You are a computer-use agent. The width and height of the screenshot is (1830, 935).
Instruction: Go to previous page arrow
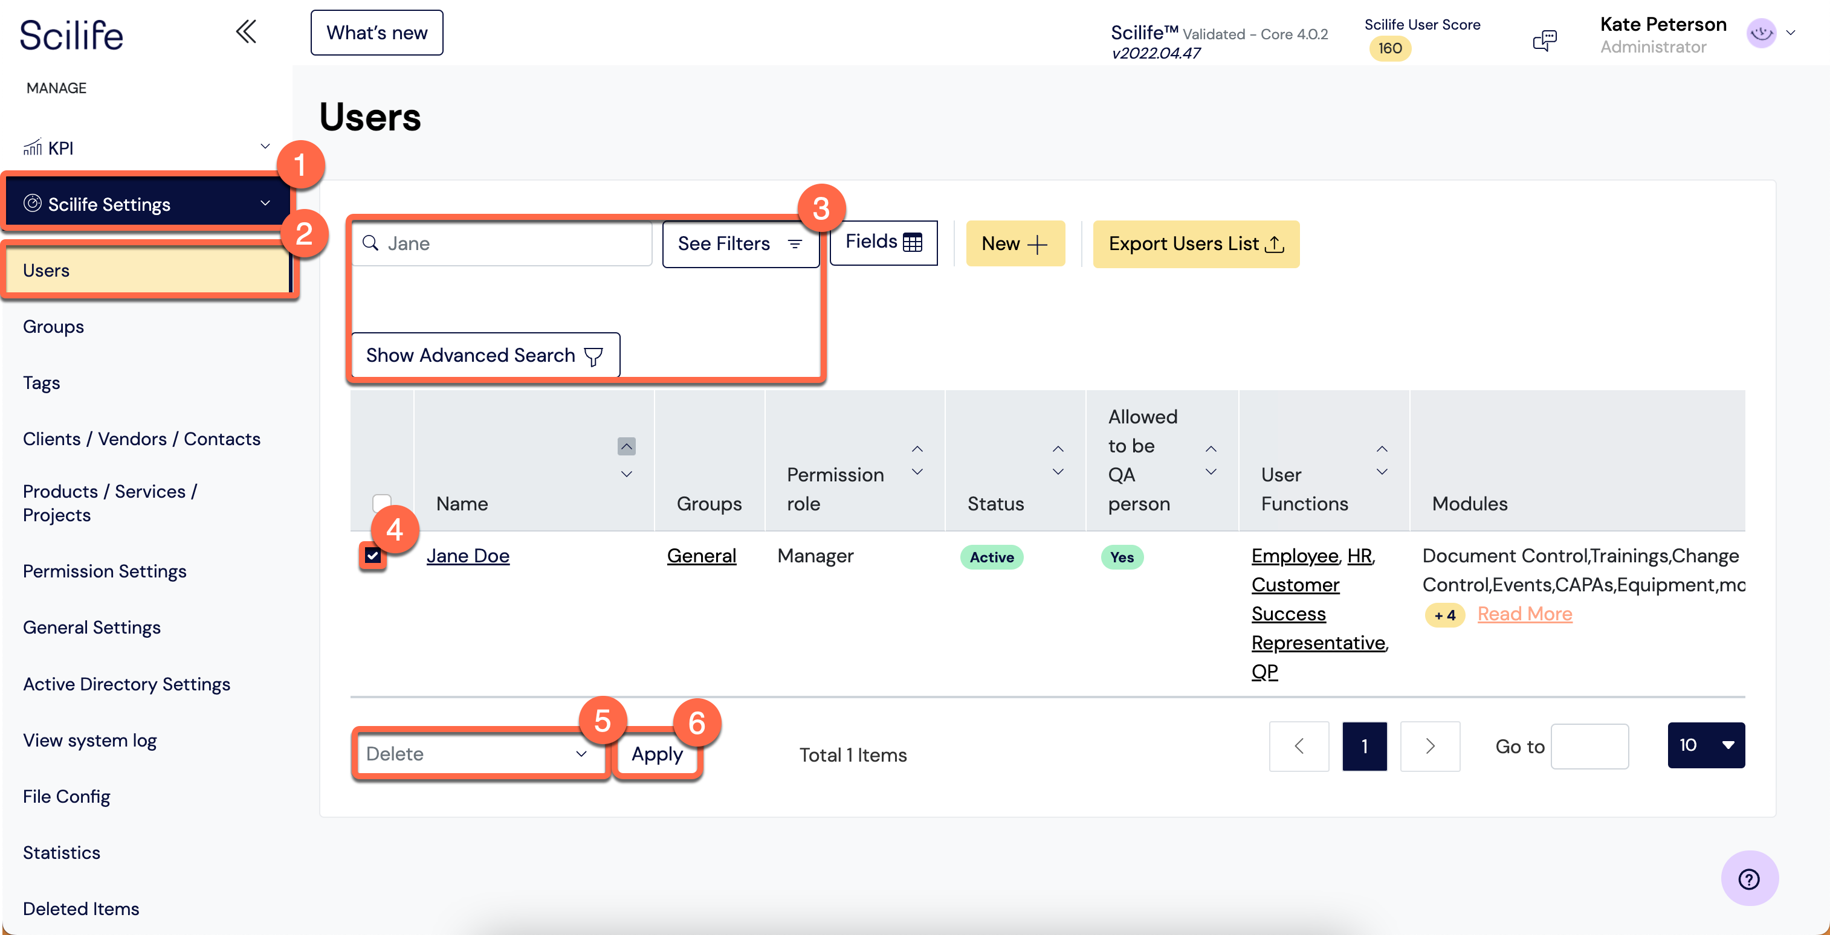1299,746
